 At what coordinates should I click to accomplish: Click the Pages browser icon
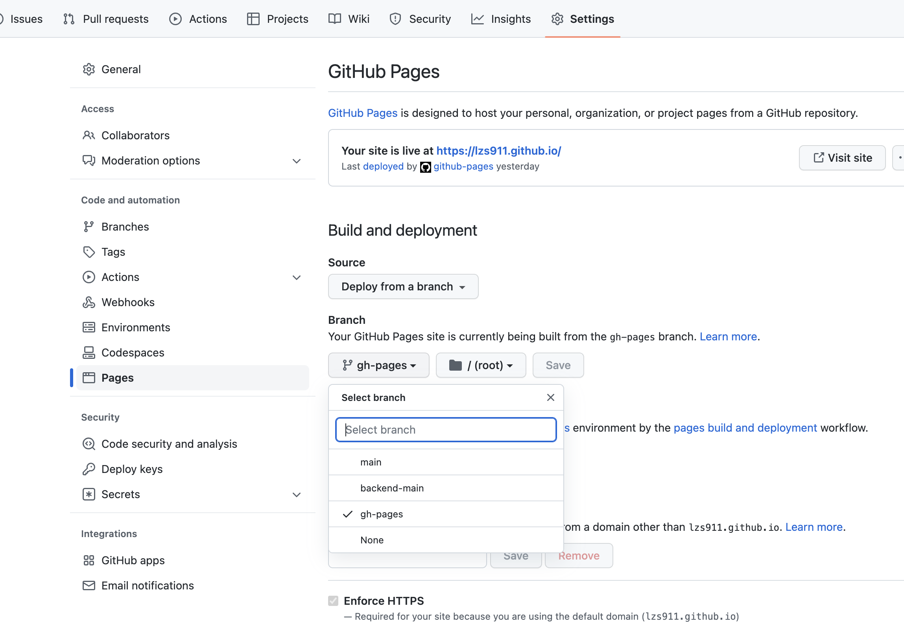tap(89, 378)
